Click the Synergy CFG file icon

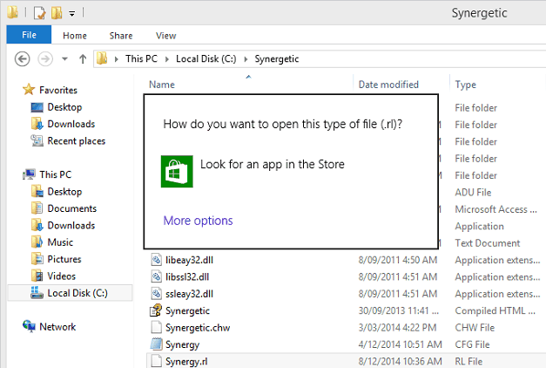coord(157,344)
